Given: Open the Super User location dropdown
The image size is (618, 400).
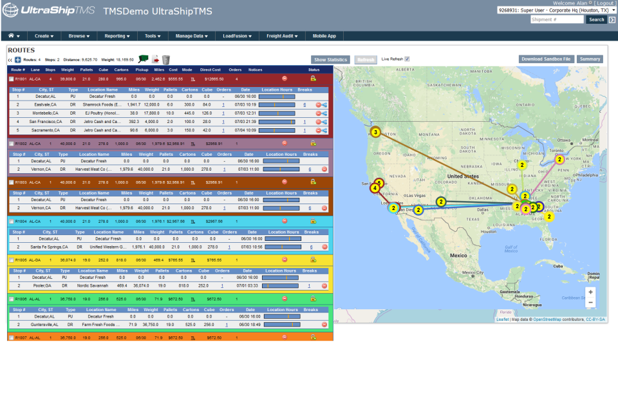Looking at the screenshot, I should pyautogui.click(x=556, y=10).
